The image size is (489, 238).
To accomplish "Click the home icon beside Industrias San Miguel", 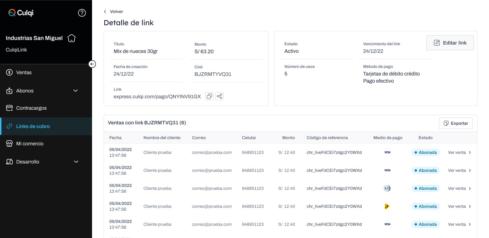I will point(72,38).
